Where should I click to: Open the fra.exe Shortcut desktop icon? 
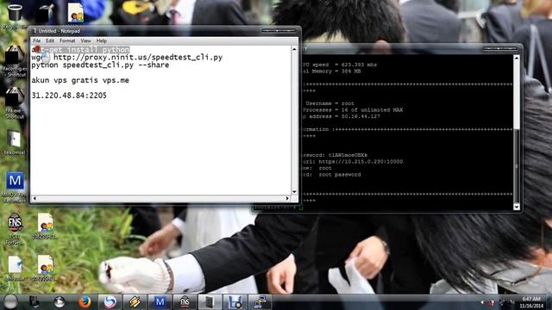click(x=15, y=102)
